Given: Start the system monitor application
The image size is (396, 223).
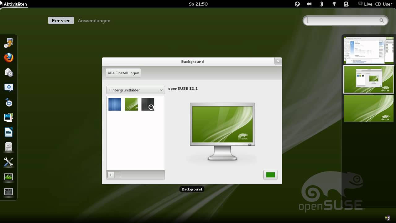Looking at the screenshot, I should point(8,177).
